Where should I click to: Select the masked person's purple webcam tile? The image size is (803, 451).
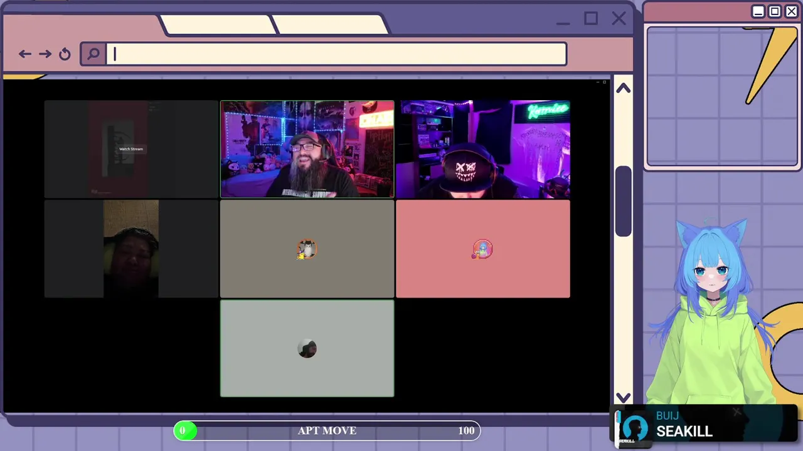483,149
